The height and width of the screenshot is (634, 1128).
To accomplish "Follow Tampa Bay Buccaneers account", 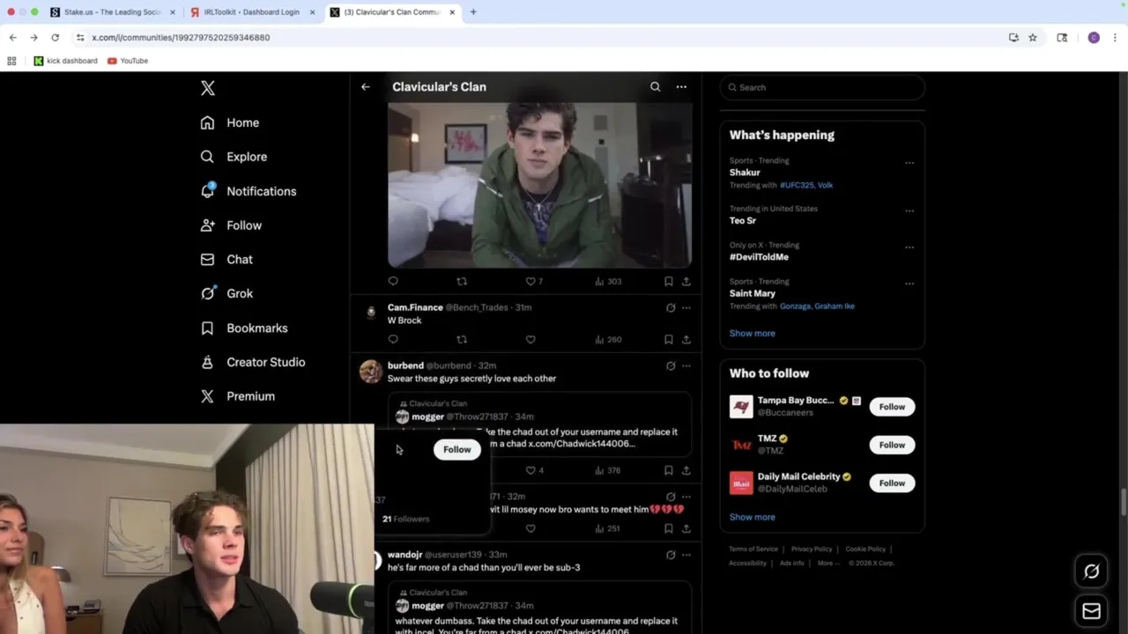I will (x=892, y=407).
